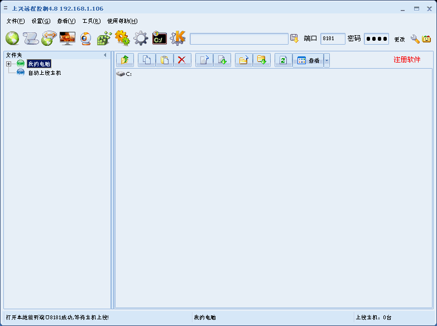Click the 注册软件 register link
The height and width of the screenshot is (326, 437).
coord(407,60)
